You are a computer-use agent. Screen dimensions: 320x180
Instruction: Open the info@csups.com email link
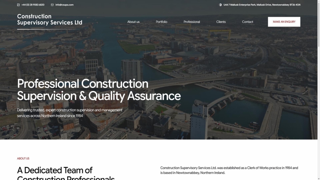[65, 5]
